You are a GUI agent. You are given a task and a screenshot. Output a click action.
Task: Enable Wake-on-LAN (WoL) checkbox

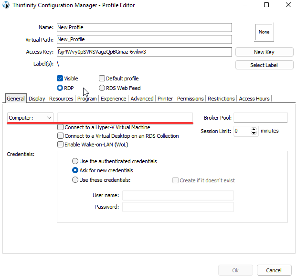point(60,145)
